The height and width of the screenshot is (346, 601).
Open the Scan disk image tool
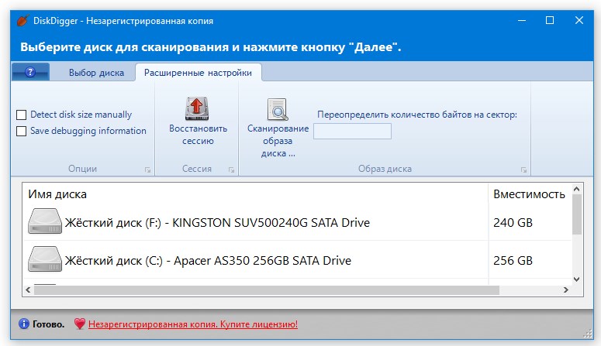[x=278, y=110]
